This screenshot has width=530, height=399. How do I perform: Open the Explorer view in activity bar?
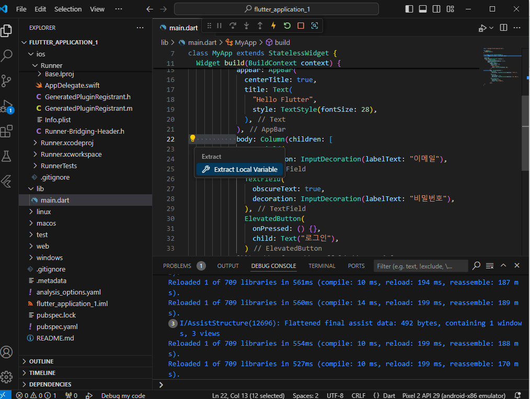(6, 31)
